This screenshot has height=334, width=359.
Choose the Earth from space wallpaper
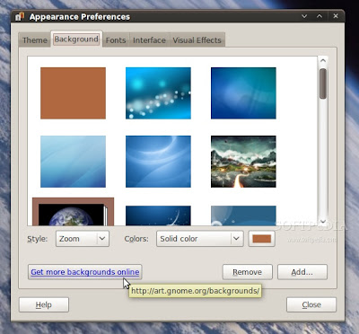point(73,212)
